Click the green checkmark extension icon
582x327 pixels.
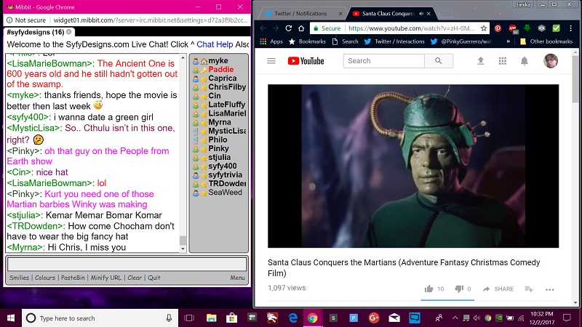(x=556, y=28)
